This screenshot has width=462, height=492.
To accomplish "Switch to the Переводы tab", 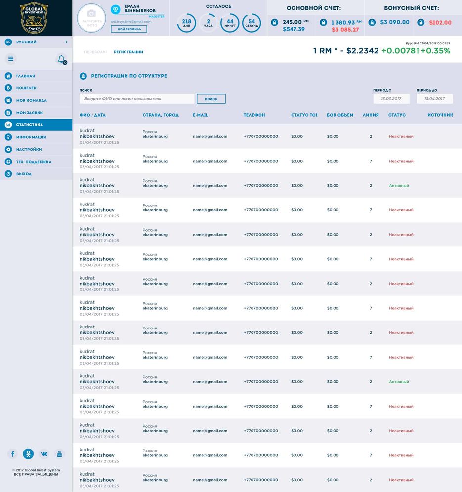I will [95, 52].
